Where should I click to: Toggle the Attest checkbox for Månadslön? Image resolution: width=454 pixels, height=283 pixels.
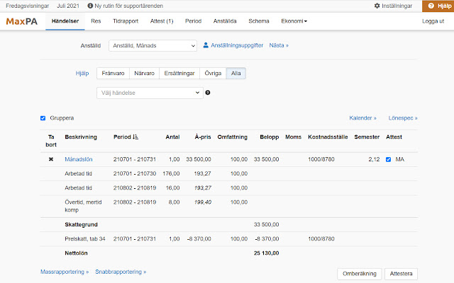[x=388, y=159]
